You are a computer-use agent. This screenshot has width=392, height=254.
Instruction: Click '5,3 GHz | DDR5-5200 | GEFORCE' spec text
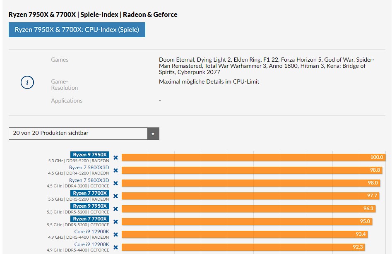coord(78,212)
